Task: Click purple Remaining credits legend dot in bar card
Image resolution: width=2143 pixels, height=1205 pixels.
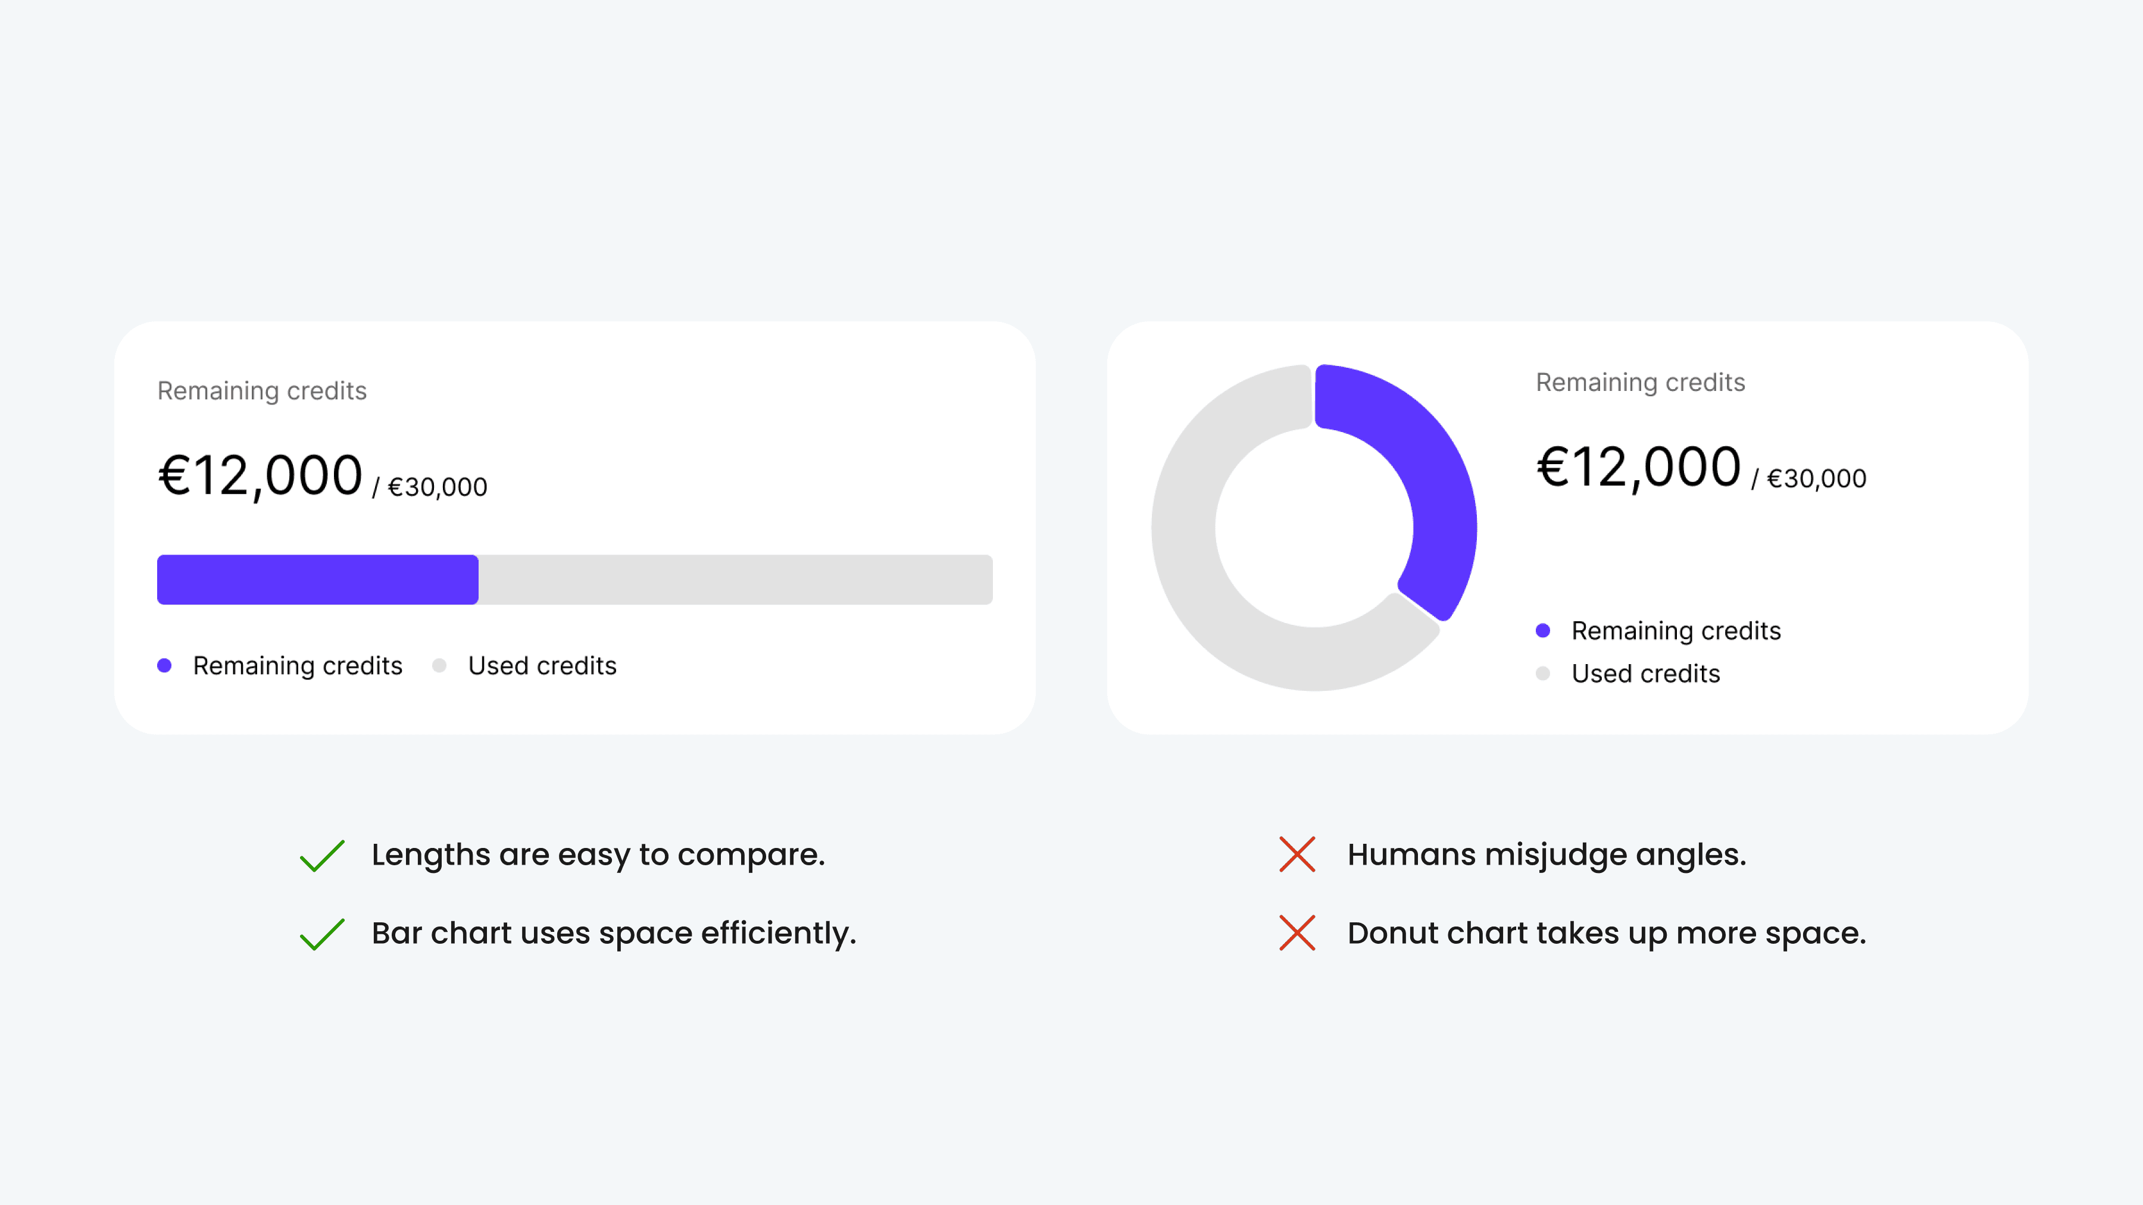Action: click(164, 665)
